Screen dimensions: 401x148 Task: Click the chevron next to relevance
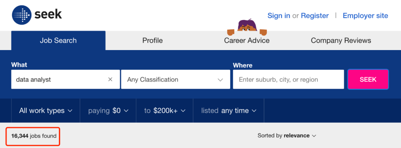tap(314, 136)
